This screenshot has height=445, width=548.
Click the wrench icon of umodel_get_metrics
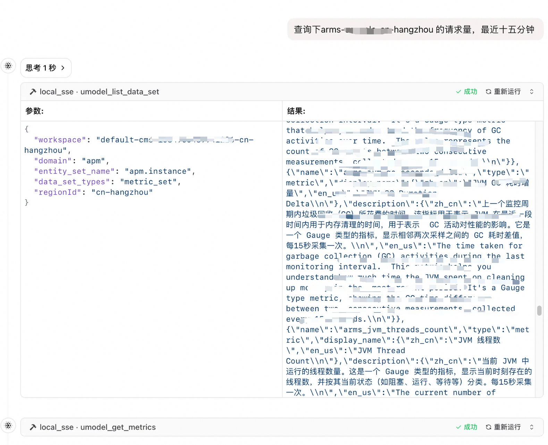click(x=33, y=427)
